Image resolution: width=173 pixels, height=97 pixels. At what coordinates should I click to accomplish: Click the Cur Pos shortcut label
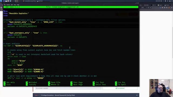pos(121,82)
